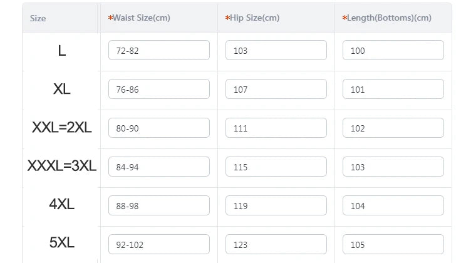Click the 3XL Hip Size field showing 115
Image resolution: width=456 pixels, height=263 pixels.
point(276,167)
